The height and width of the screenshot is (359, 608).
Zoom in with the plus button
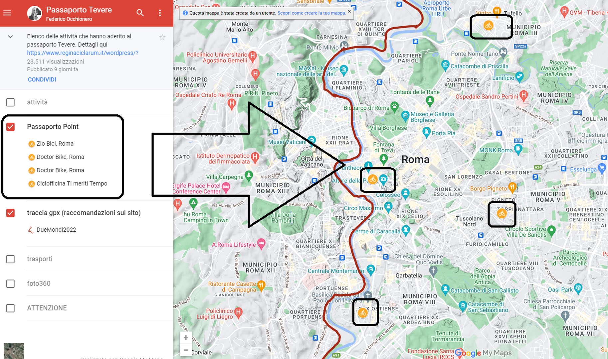pyautogui.click(x=186, y=338)
